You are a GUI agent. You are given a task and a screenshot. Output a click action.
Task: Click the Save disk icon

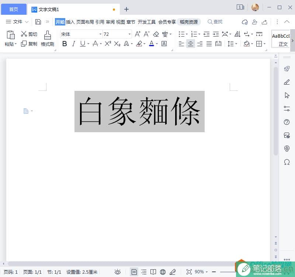point(38,22)
